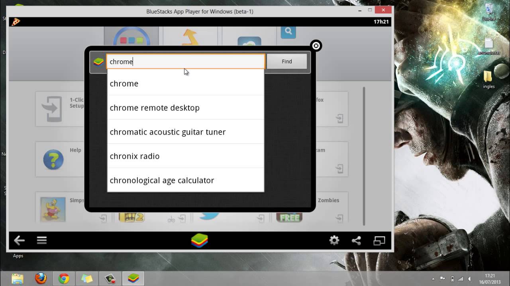Open the hamburger menu in bottom bar
The height and width of the screenshot is (286, 510).
tap(42, 240)
